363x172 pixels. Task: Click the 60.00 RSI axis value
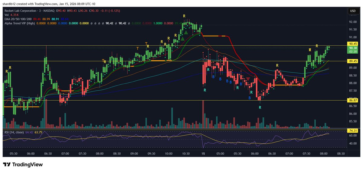tap(352, 136)
